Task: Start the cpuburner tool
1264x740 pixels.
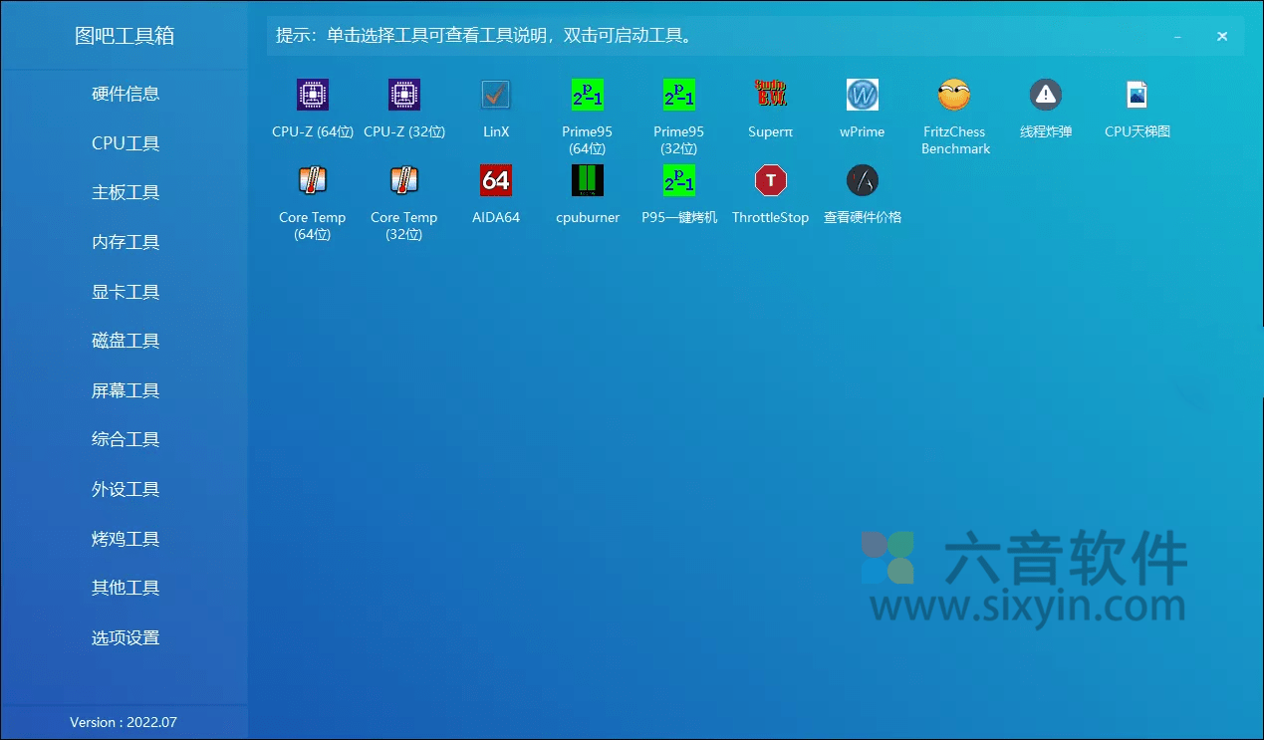Action: pos(587,180)
